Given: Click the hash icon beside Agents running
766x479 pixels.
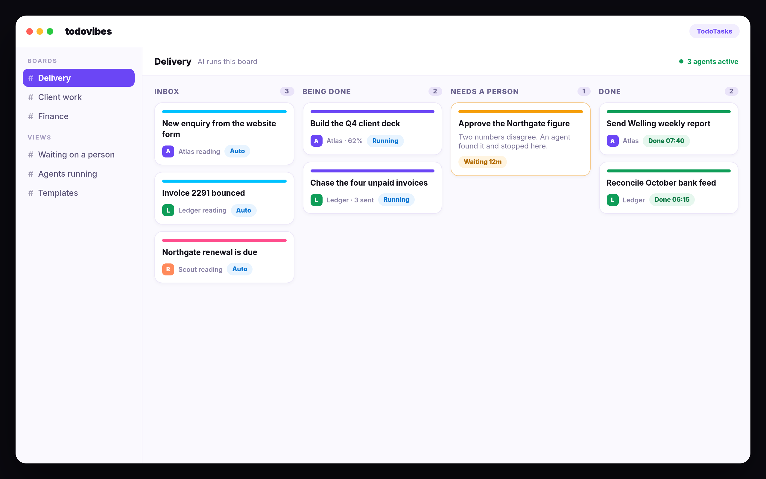Looking at the screenshot, I should pos(31,174).
